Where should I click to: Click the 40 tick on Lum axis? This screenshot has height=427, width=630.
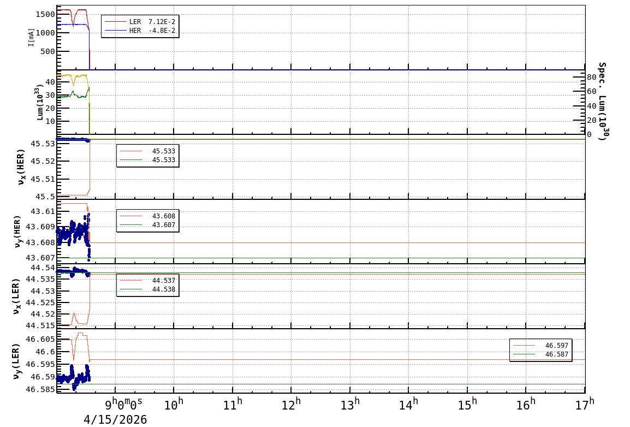tap(50, 82)
